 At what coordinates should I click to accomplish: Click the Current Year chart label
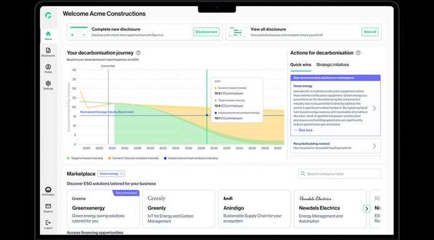pyautogui.click(x=108, y=66)
